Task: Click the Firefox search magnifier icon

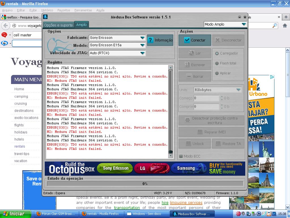Action: click(275, 26)
